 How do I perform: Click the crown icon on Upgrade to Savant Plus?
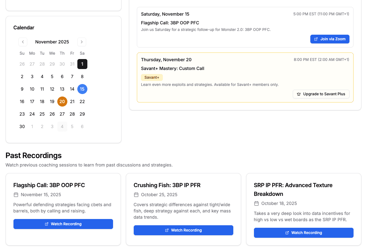pyautogui.click(x=298, y=94)
